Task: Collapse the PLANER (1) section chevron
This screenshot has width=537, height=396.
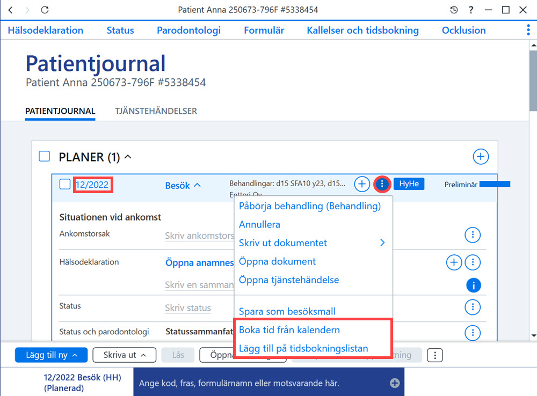Action: [x=128, y=157]
